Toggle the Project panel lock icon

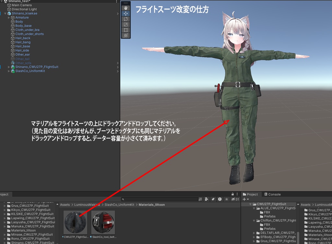tap(233, 194)
